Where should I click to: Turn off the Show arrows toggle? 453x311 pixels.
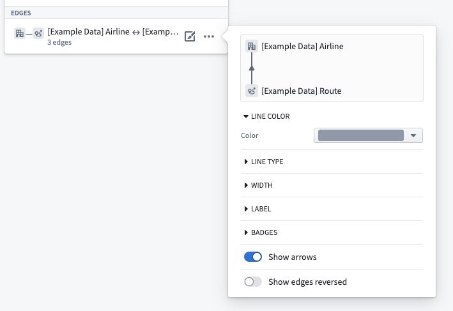[253, 257]
